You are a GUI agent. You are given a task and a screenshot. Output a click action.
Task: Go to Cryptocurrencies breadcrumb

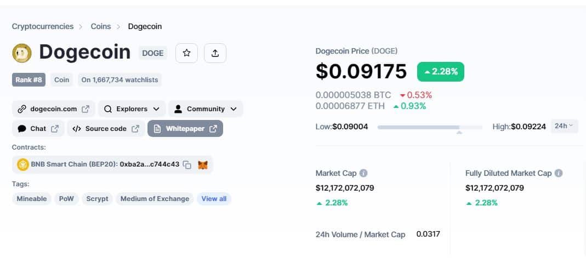pos(43,26)
